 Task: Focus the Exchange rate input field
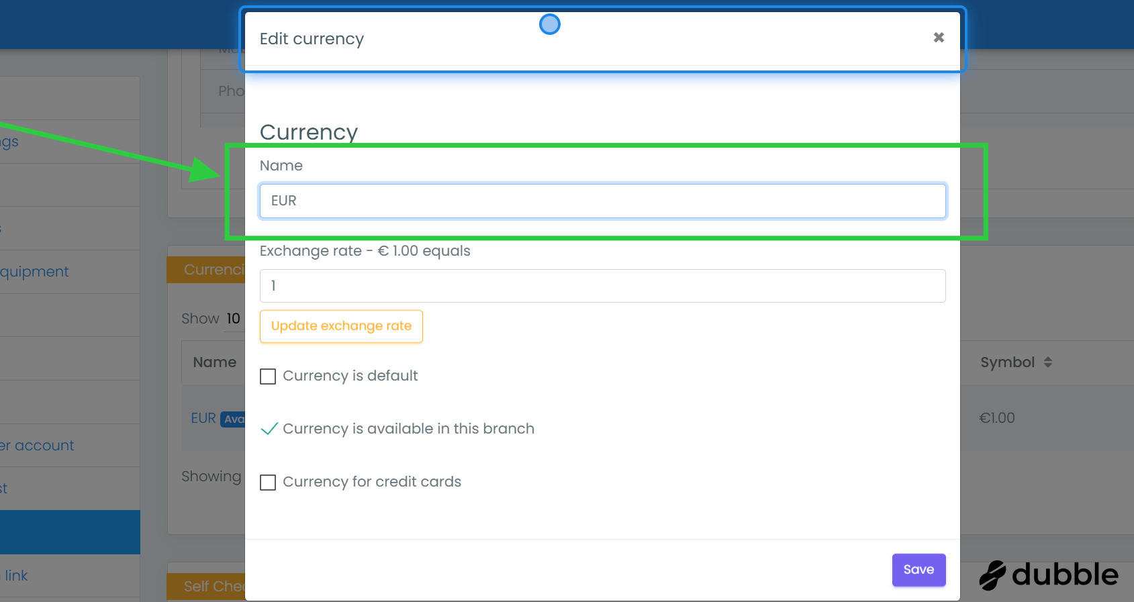pyautogui.click(x=602, y=286)
